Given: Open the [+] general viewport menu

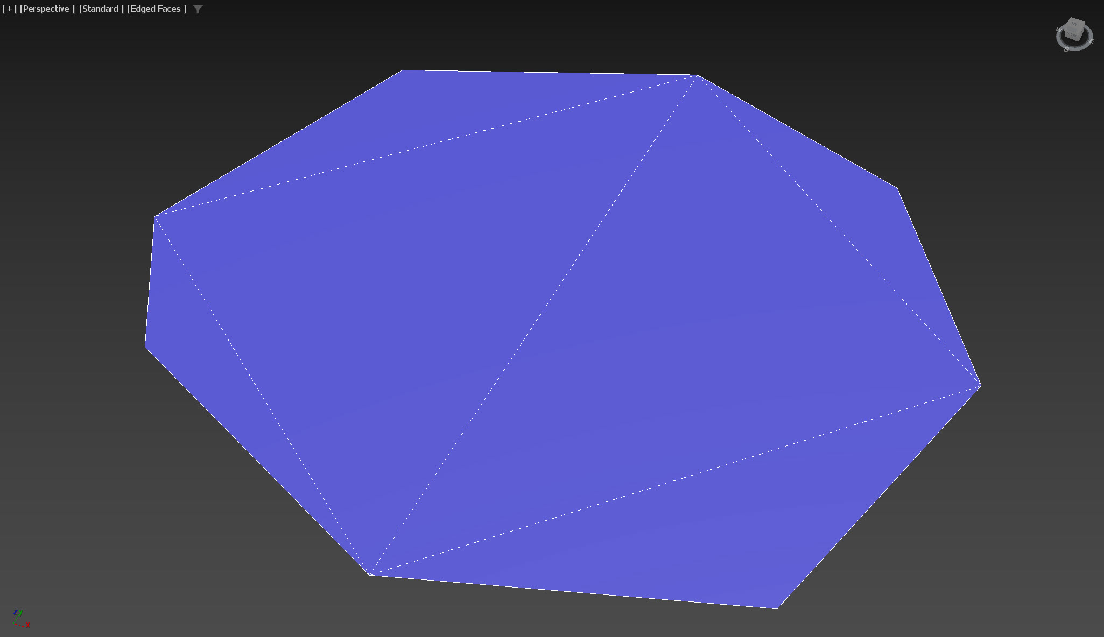Looking at the screenshot, I should (9, 9).
